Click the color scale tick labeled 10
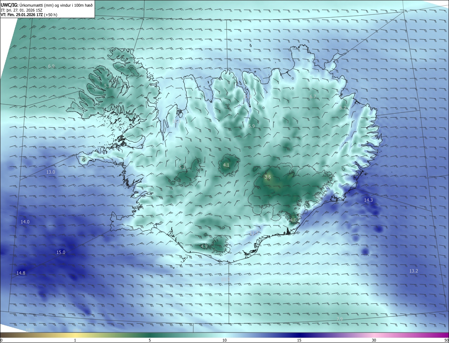The height and width of the screenshot is (343, 449). [x=224, y=340]
